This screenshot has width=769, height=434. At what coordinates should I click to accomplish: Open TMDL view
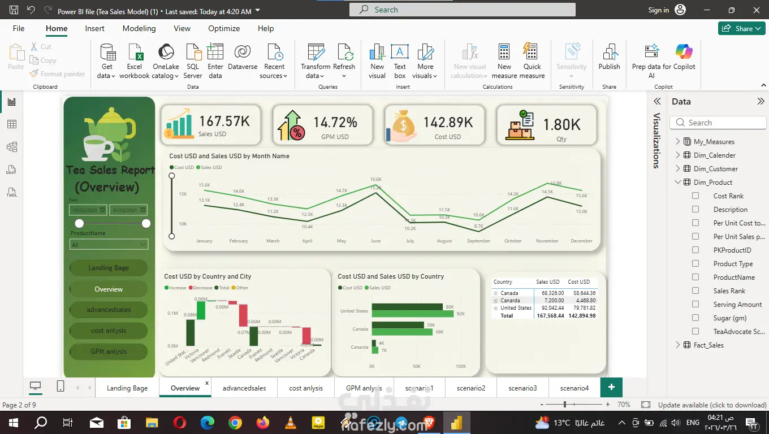coord(12,192)
